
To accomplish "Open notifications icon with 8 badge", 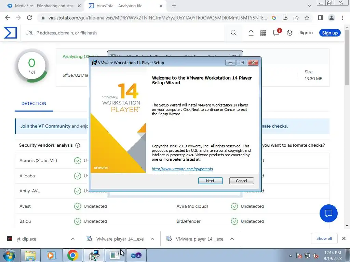I will click(x=277, y=32).
